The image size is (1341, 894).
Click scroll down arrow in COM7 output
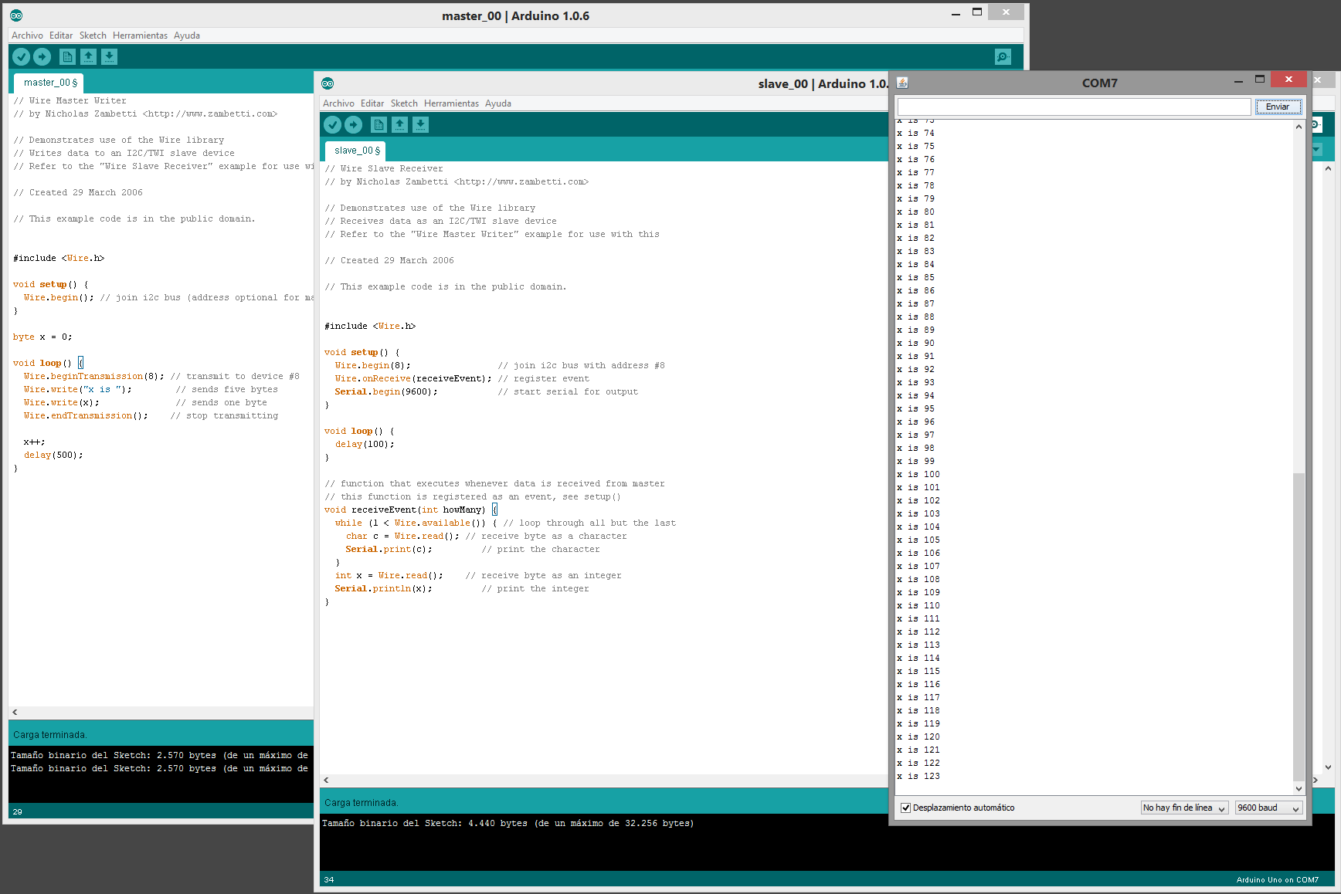click(1299, 788)
